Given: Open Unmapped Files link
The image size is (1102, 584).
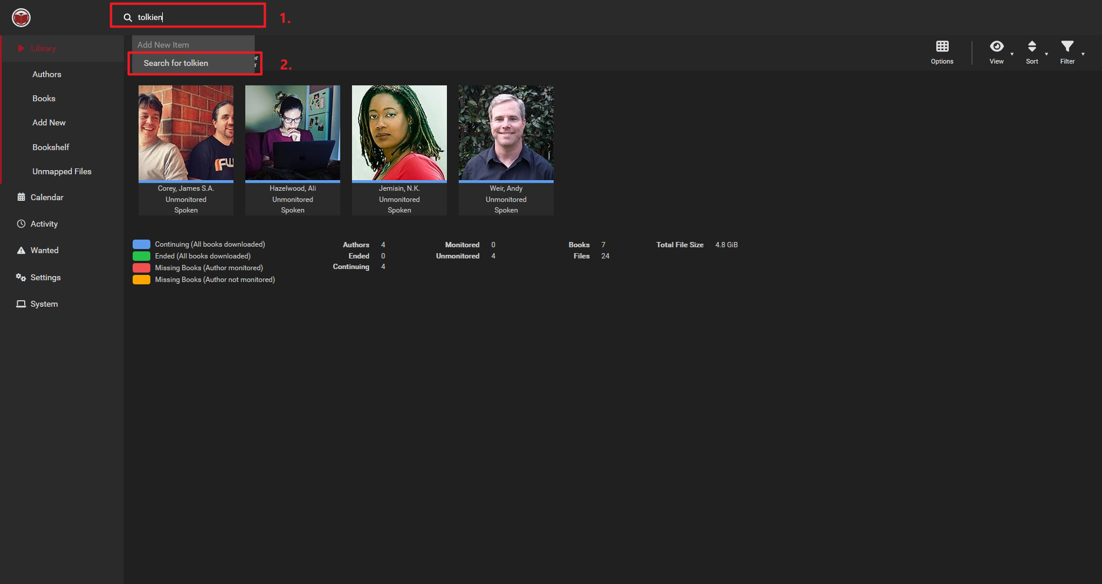Looking at the screenshot, I should pyautogui.click(x=62, y=171).
